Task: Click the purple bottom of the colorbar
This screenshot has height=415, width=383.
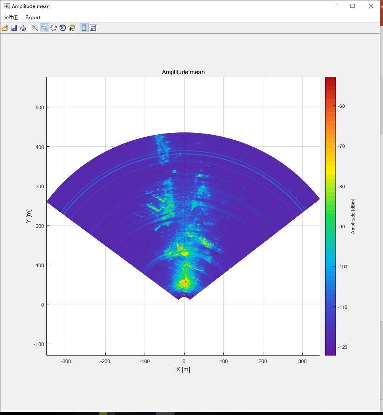Action: [x=330, y=351]
